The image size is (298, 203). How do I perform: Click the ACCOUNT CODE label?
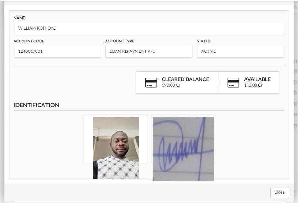(x=29, y=41)
